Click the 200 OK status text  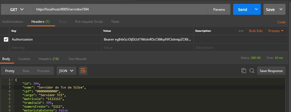coord(256,58)
